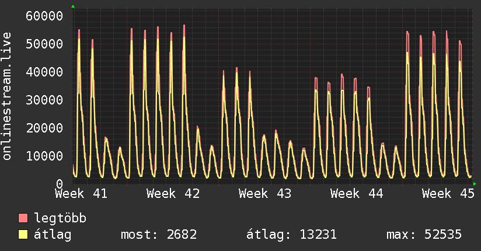The image size is (481, 251).
Task: Click the átlag: 13231 statistic
Action: point(291,235)
